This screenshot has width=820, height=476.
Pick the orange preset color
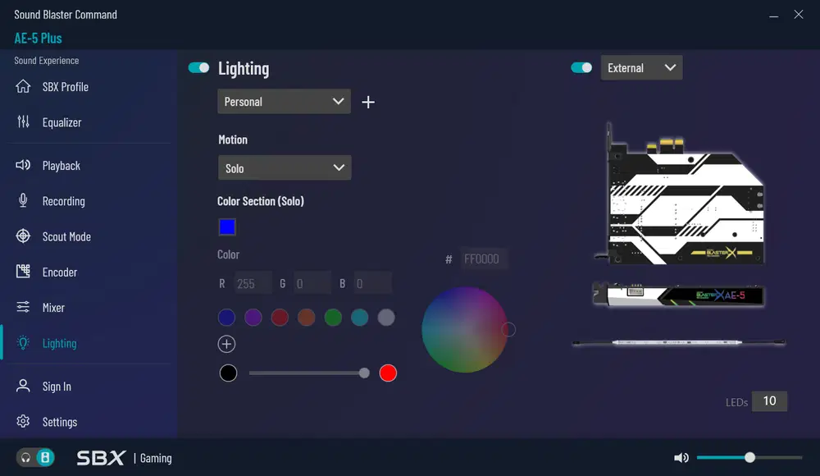(307, 318)
